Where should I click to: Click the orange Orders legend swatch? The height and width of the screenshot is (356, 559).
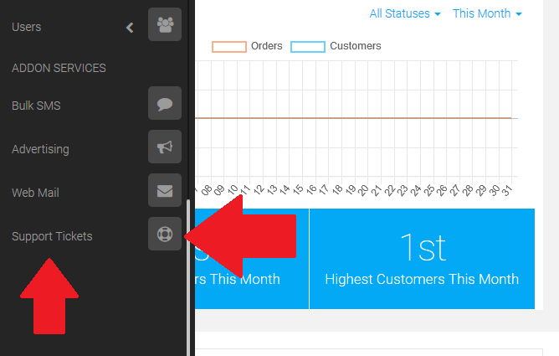tap(228, 47)
